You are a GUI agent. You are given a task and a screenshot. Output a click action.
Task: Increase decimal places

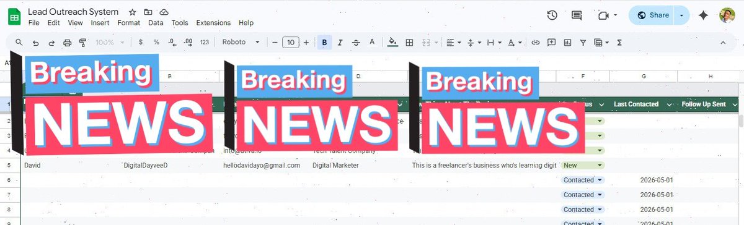[188, 43]
